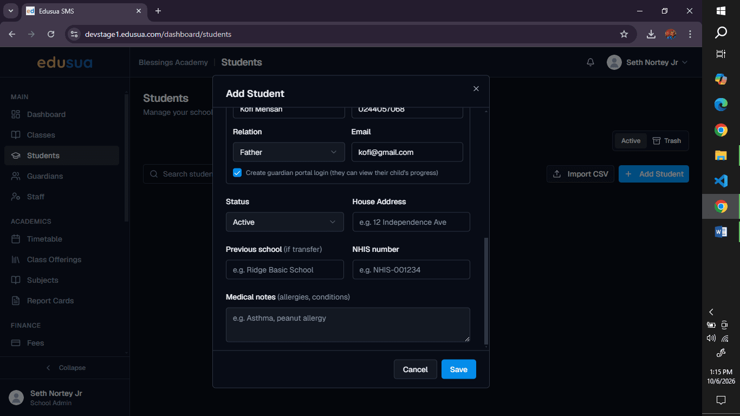Image resolution: width=740 pixels, height=416 pixels.
Task: Click the dialog vertical scrollbar
Action: pos(486,291)
